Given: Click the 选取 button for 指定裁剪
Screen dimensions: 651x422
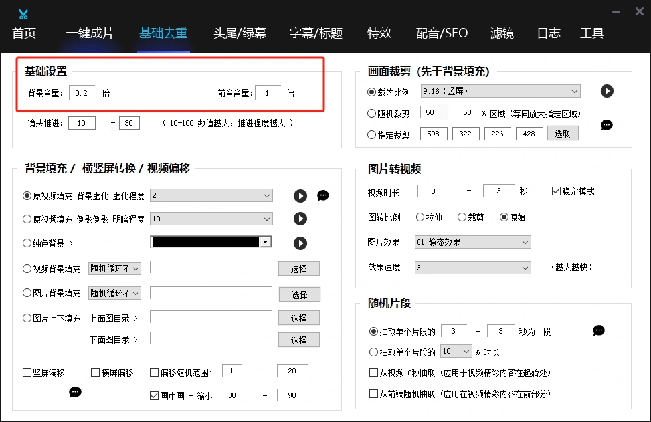Looking at the screenshot, I should (563, 134).
